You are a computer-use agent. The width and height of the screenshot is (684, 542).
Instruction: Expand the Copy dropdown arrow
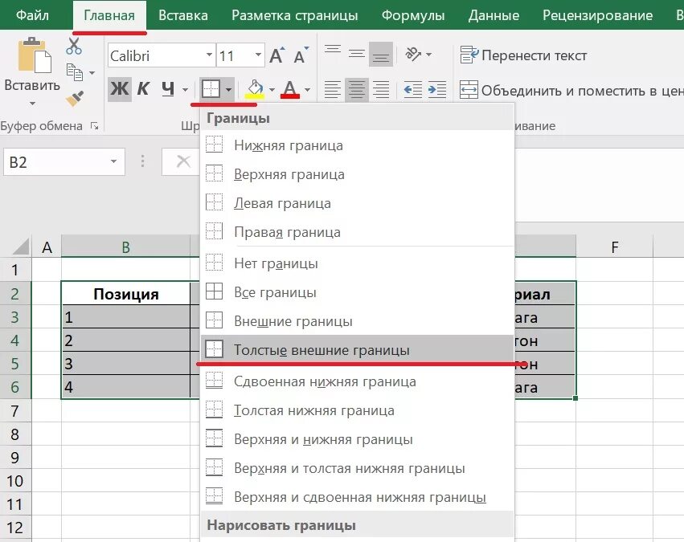click(x=92, y=73)
